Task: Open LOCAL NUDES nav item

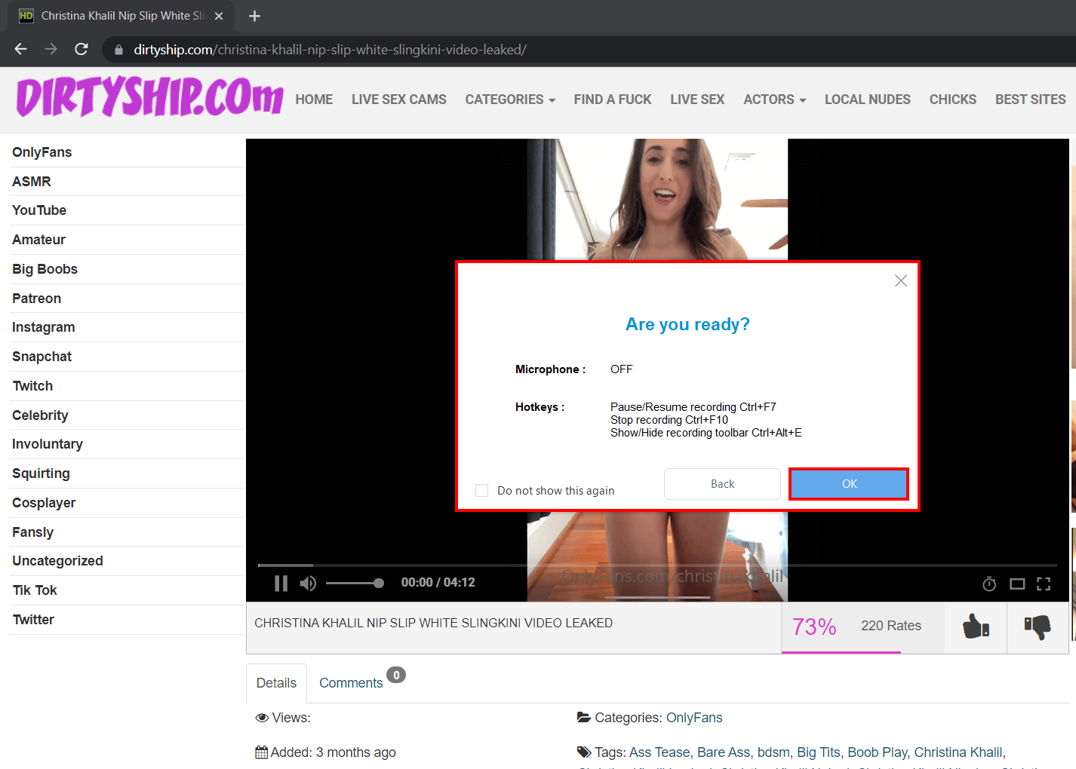Action: (867, 100)
